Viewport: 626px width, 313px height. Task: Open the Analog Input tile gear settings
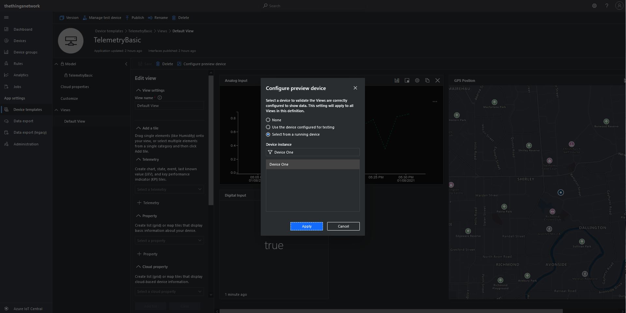[417, 81]
